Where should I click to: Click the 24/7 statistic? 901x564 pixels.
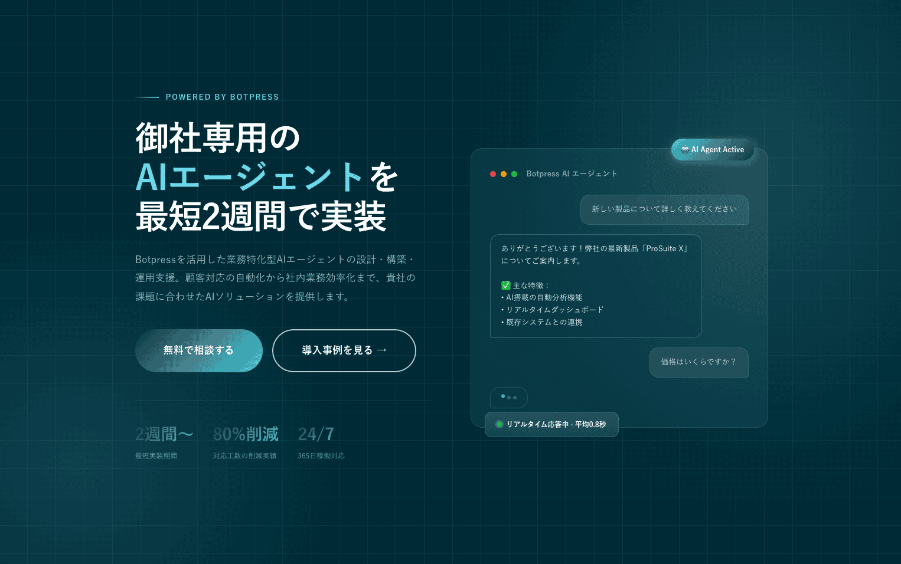(x=316, y=435)
